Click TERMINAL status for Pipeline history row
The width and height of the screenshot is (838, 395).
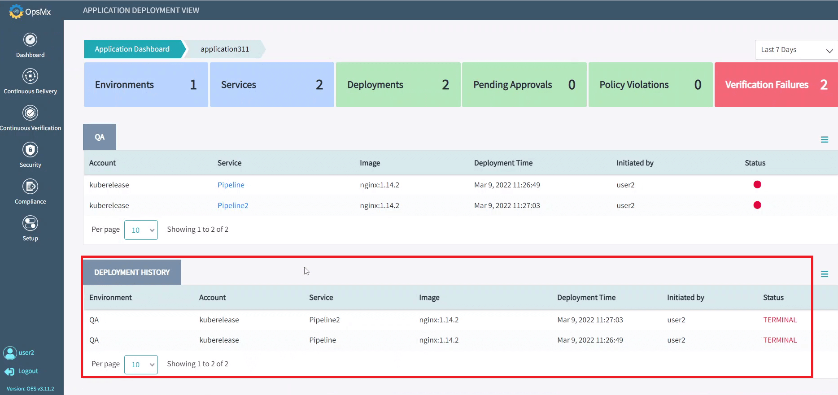tap(780, 340)
